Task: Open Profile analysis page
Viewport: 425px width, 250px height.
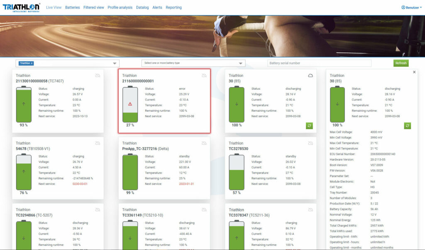Action: [120, 7]
